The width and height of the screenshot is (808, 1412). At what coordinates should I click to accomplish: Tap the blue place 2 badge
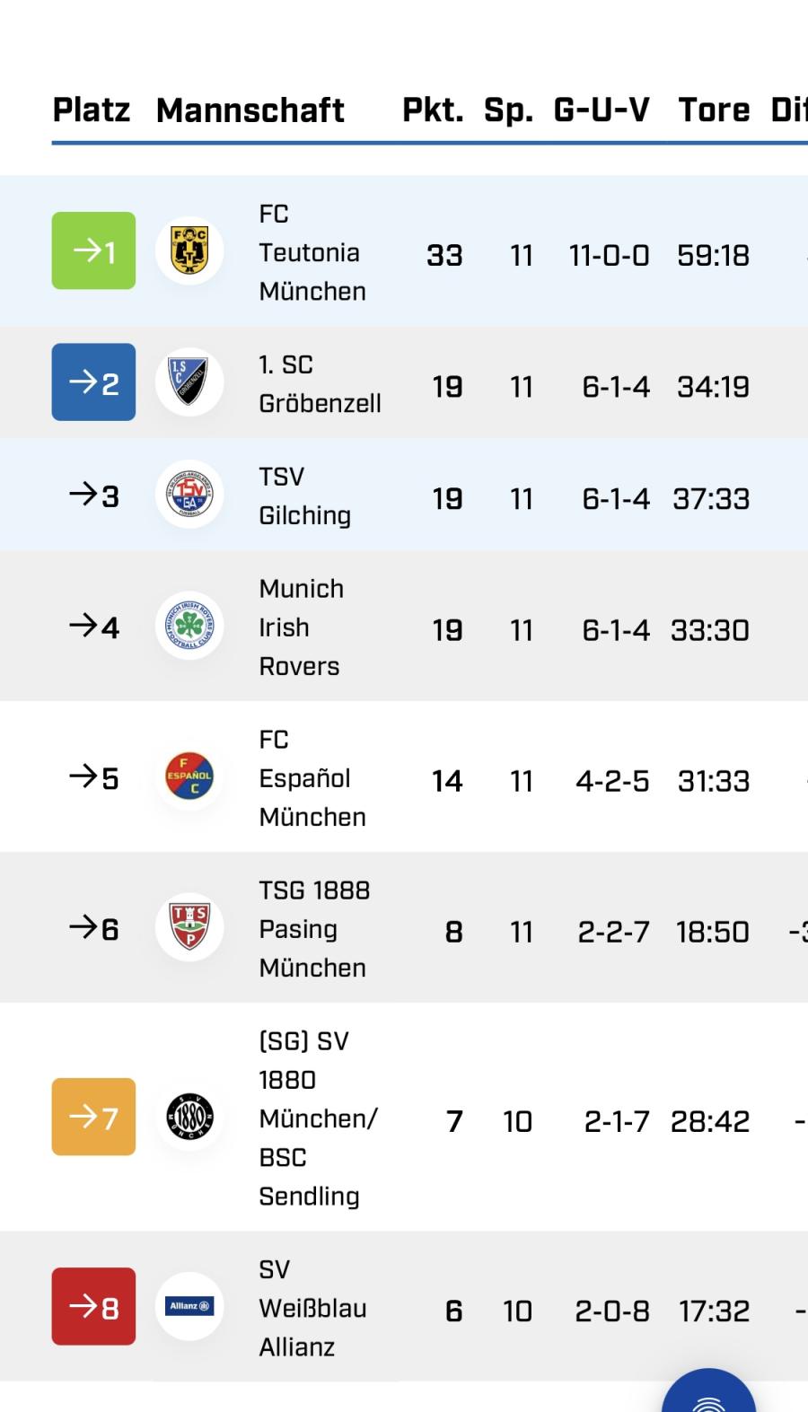click(x=93, y=382)
